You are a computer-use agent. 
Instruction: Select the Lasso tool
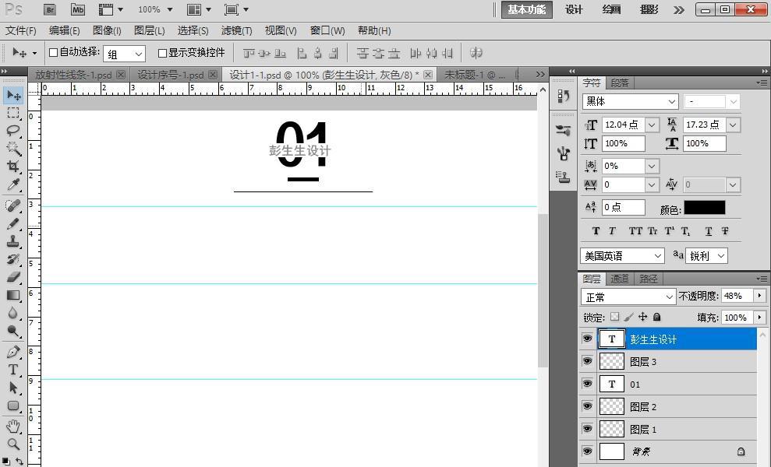[13, 130]
